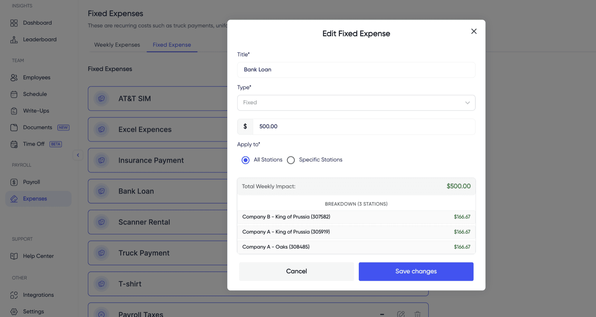Click the Integrations icon in sidebar
Image resolution: width=596 pixels, height=317 pixels.
point(14,295)
